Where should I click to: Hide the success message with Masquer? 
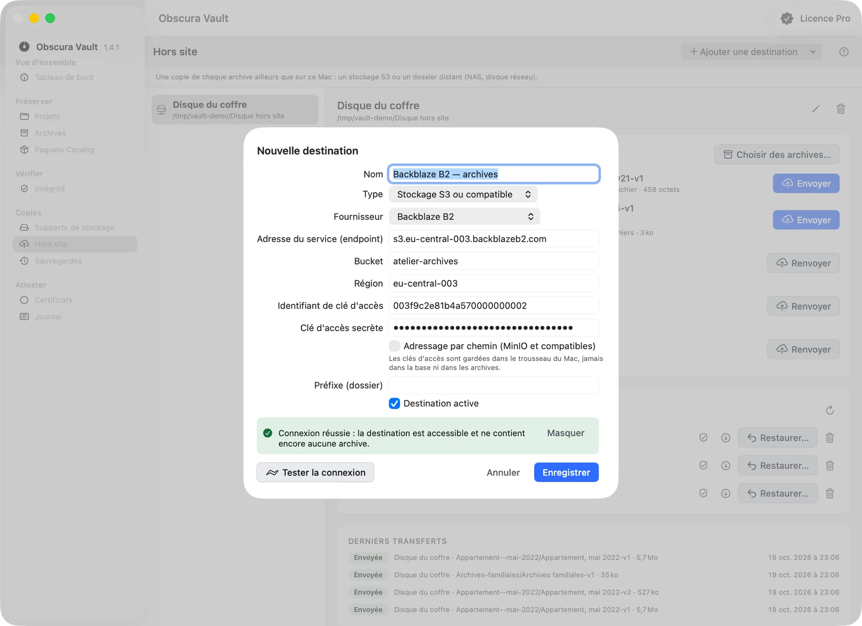[x=565, y=433]
